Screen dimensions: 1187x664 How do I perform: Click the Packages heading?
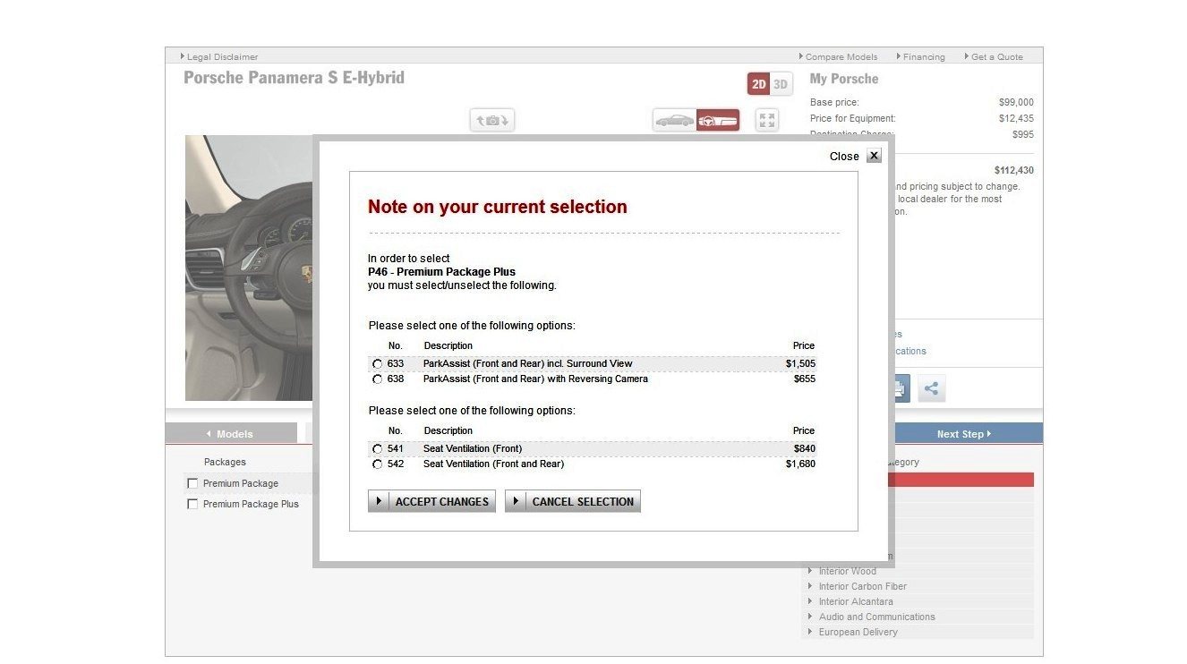[x=225, y=462]
